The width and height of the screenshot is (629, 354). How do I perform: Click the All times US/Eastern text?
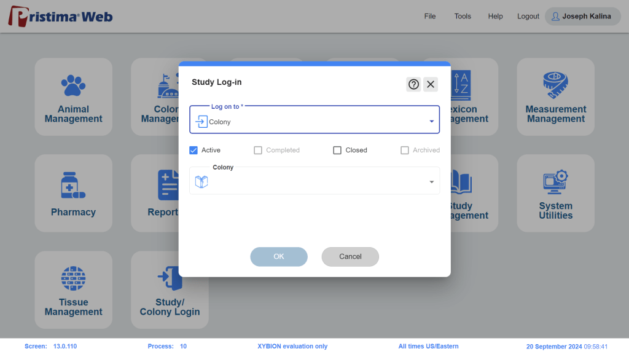pos(428,347)
